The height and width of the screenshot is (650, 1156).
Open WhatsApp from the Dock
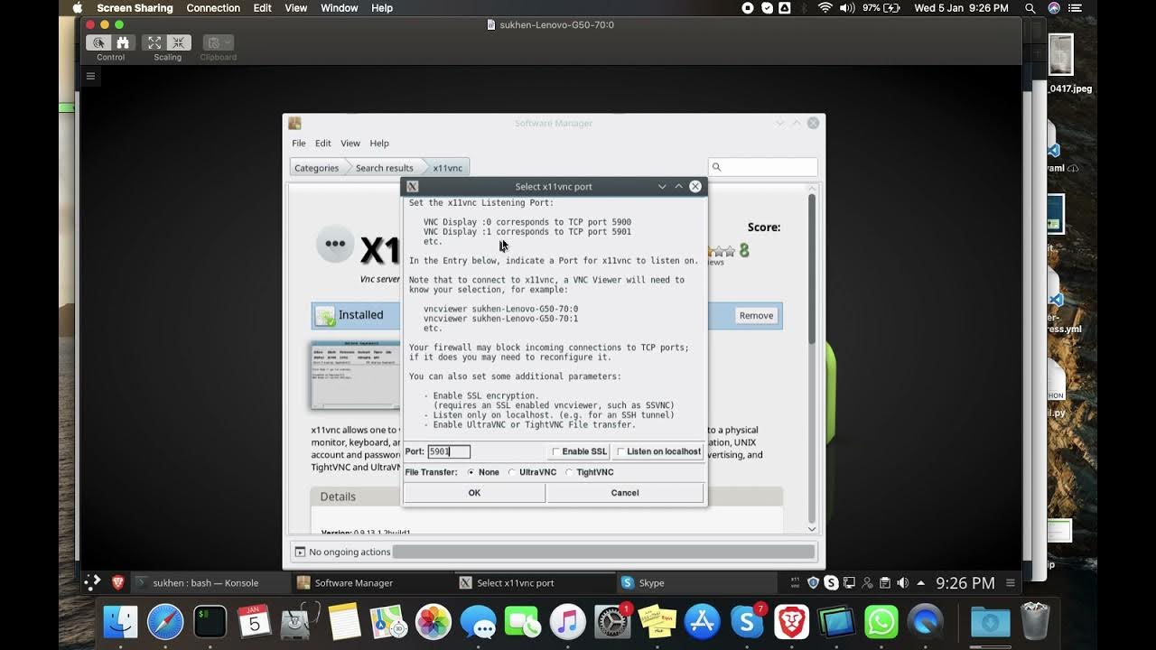pyautogui.click(x=881, y=621)
